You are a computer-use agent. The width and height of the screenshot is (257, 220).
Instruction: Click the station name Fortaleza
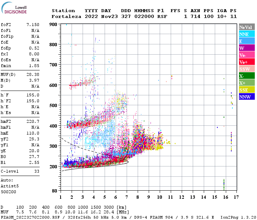66,16
